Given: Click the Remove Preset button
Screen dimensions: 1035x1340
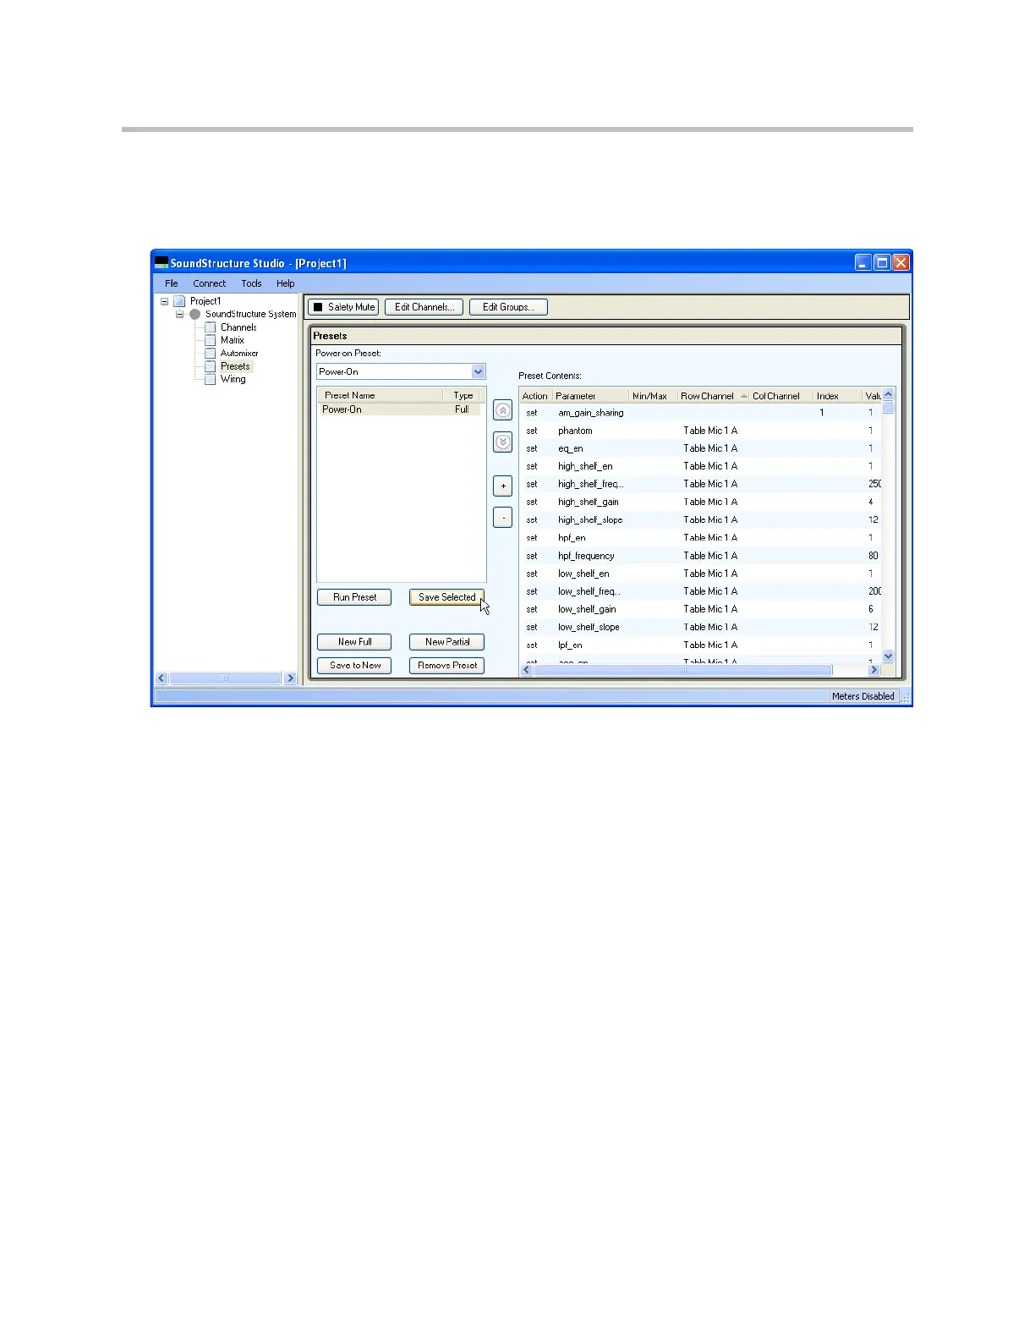Looking at the screenshot, I should point(446,666).
